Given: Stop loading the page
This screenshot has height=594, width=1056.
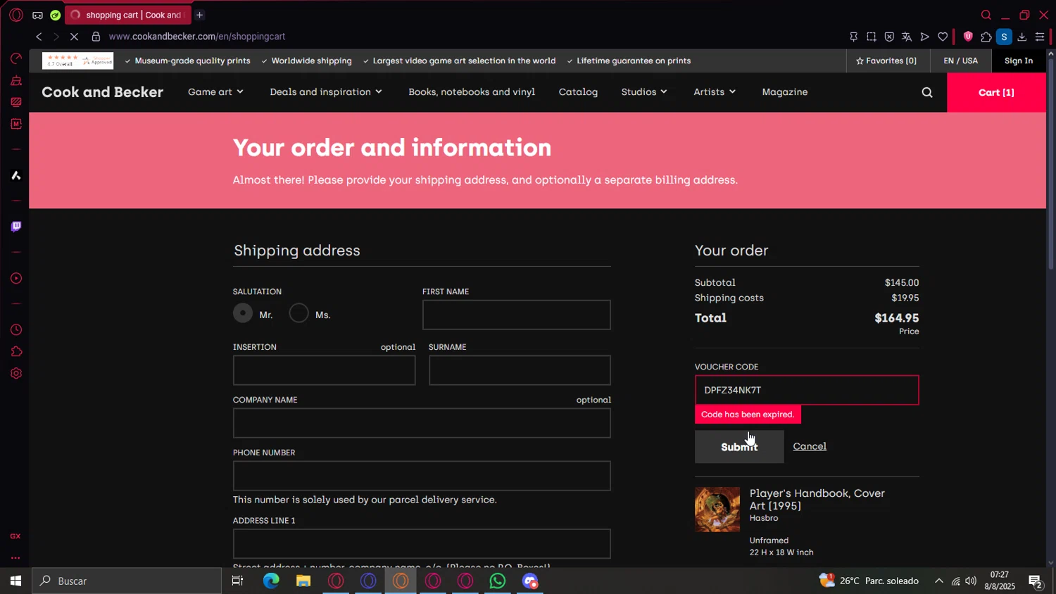Looking at the screenshot, I should pyautogui.click(x=74, y=37).
